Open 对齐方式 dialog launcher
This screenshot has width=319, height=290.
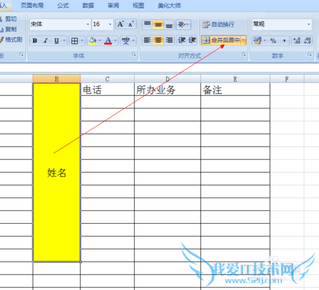point(244,55)
